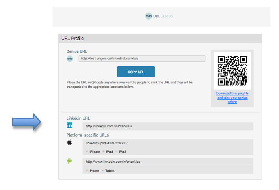The width and height of the screenshot is (279, 190).
Task: Click the 'Place the URL or QR code' instructions
Action: pos(130,85)
